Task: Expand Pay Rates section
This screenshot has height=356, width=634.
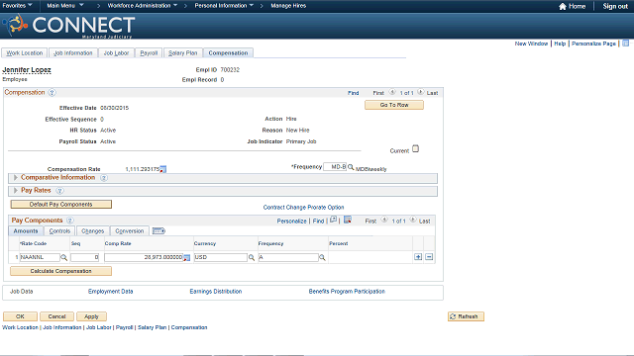Action: tap(16, 191)
